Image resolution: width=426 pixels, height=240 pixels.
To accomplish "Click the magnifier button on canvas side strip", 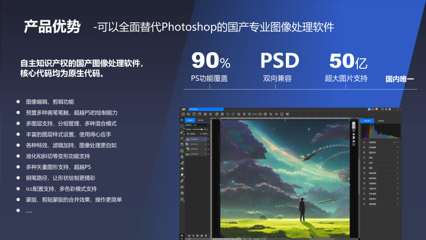I will pyautogui.click(x=354, y=145).
